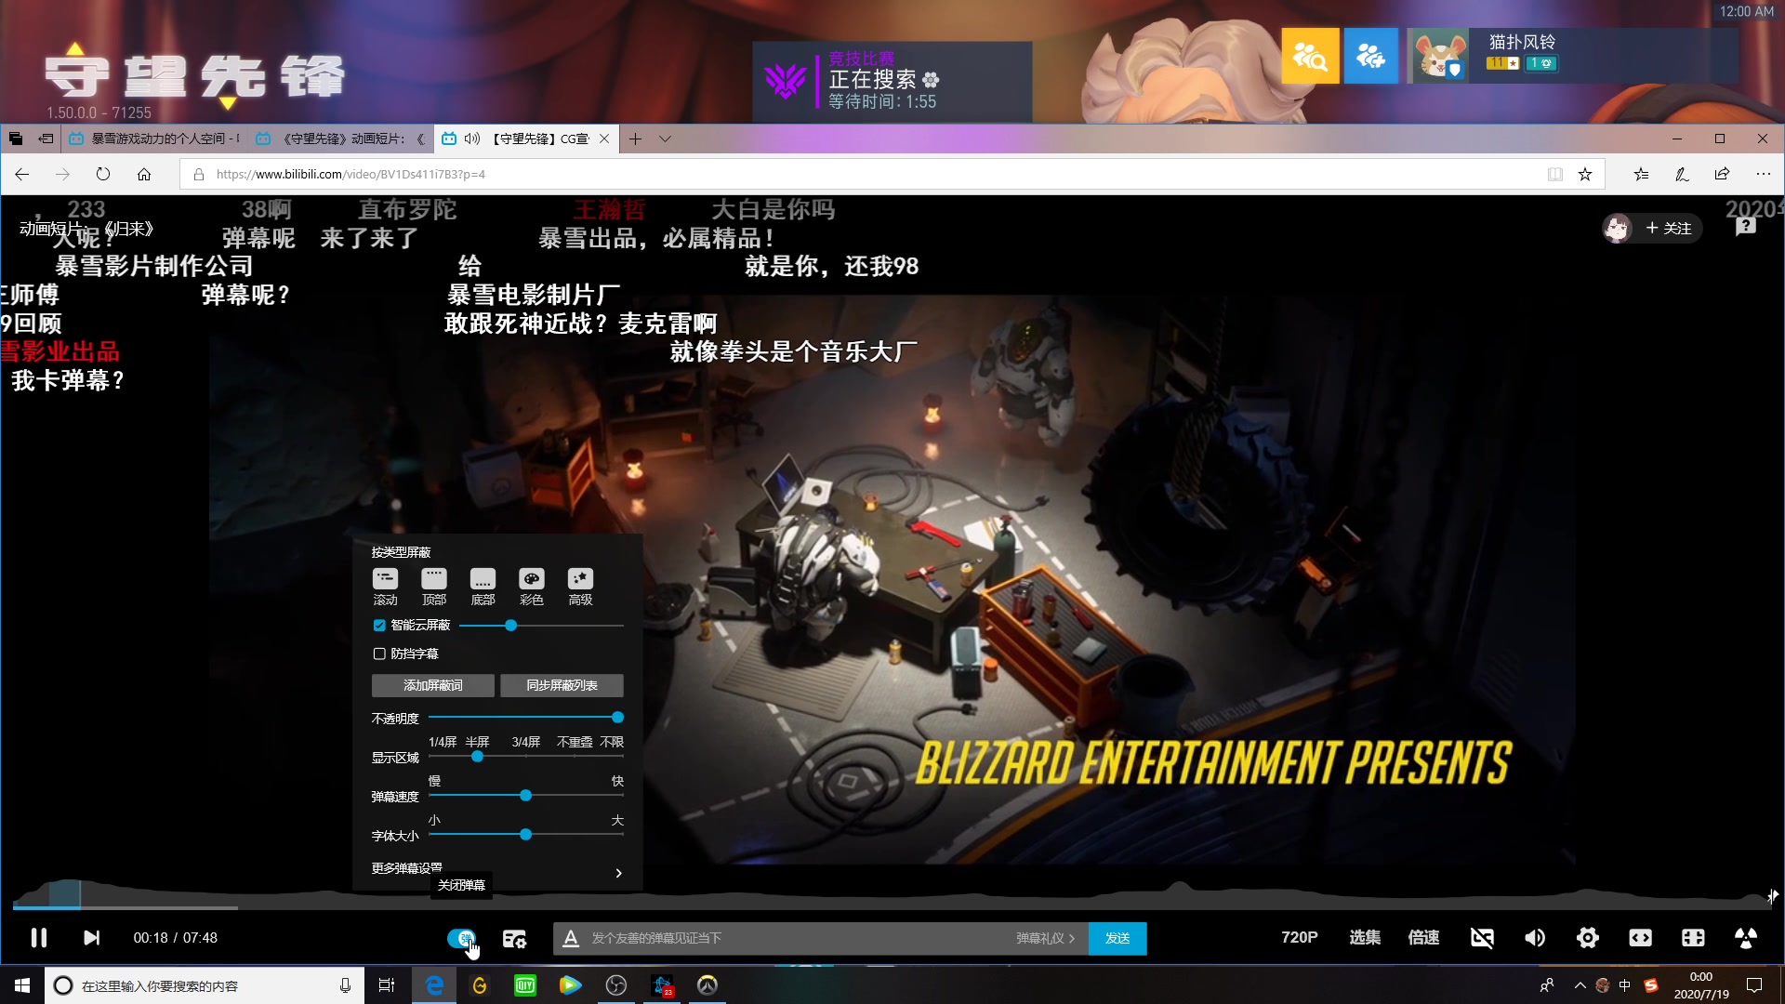1785x1004 pixels.
Task: Click the danmaku text input field
Action: tap(800, 939)
